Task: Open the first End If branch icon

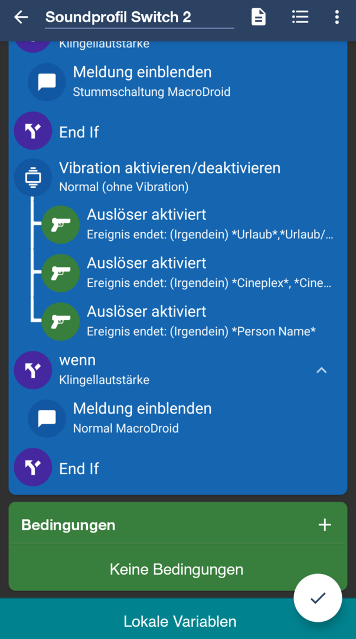Action: click(x=33, y=131)
